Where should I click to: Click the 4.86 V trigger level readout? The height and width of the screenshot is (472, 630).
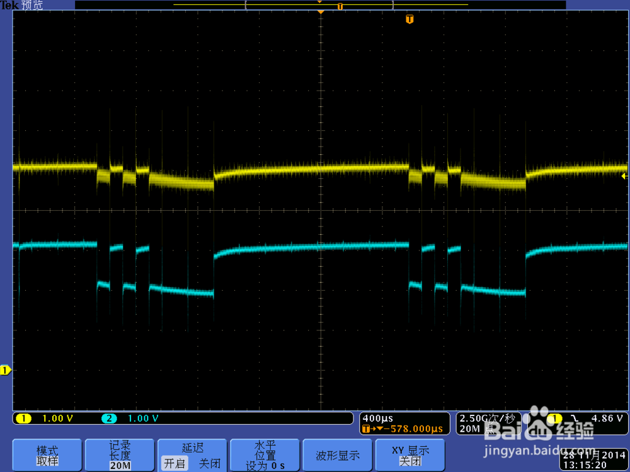click(x=607, y=419)
